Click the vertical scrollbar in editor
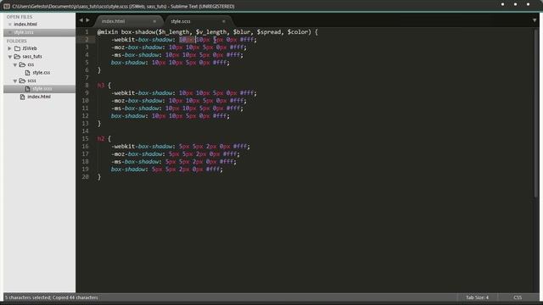Image resolution: width=543 pixels, height=305 pixels. point(536,114)
